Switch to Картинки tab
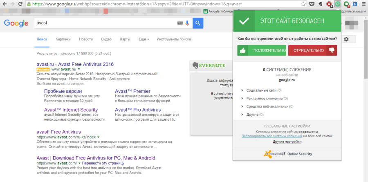The width and height of the screenshot is (368, 182). click(63, 39)
